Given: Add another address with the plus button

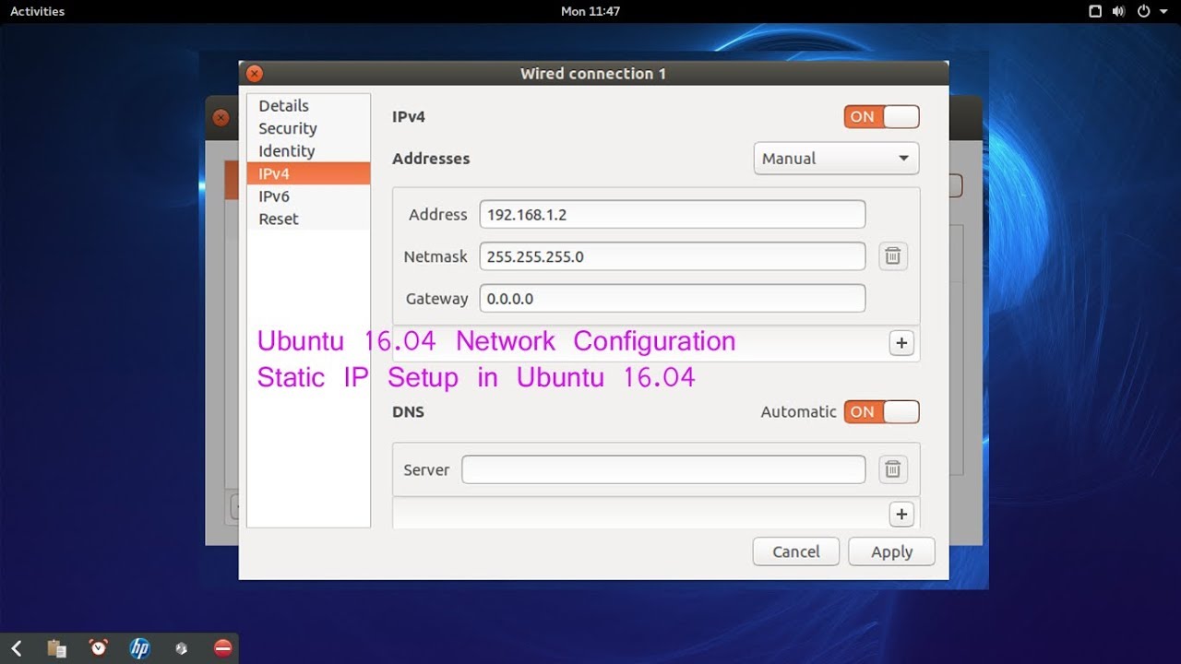Looking at the screenshot, I should coord(901,343).
